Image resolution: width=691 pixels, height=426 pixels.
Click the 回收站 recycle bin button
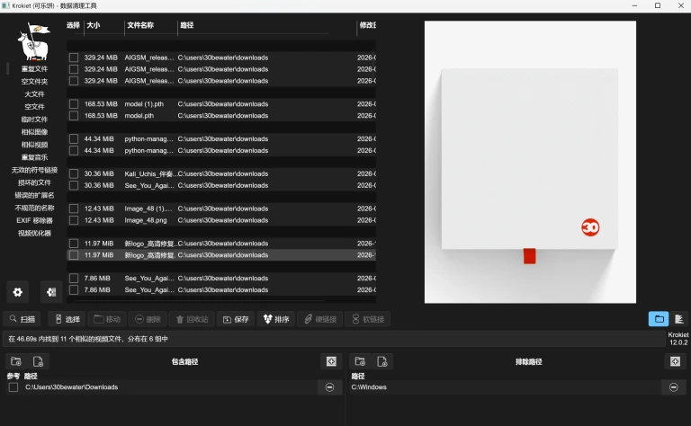click(192, 319)
